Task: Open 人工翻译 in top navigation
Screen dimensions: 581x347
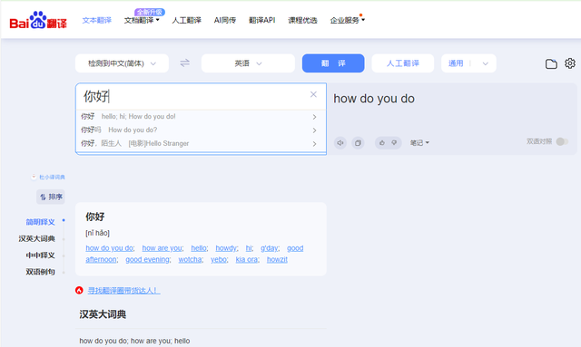Action: pyautogui.click(x=186, y=20)
